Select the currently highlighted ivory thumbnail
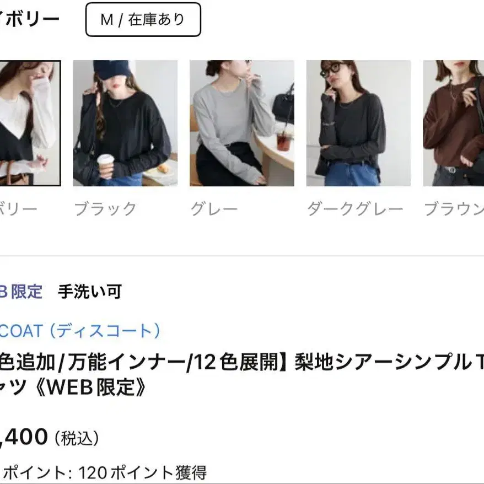 coord(30,123)
